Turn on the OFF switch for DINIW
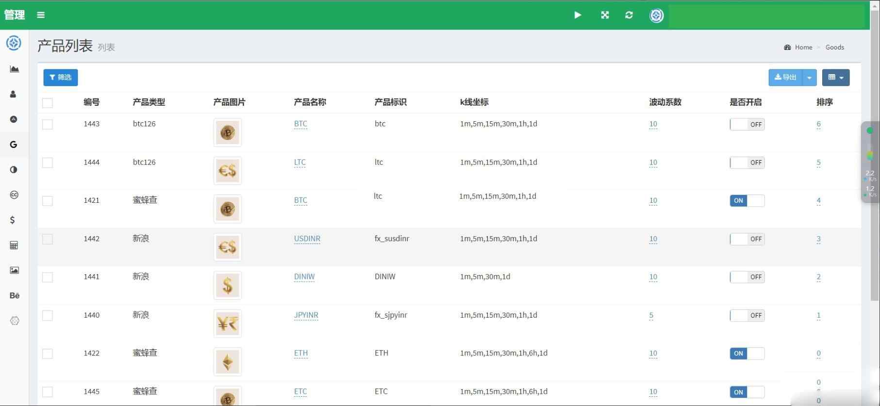The image size is (880, 406). 747,277
